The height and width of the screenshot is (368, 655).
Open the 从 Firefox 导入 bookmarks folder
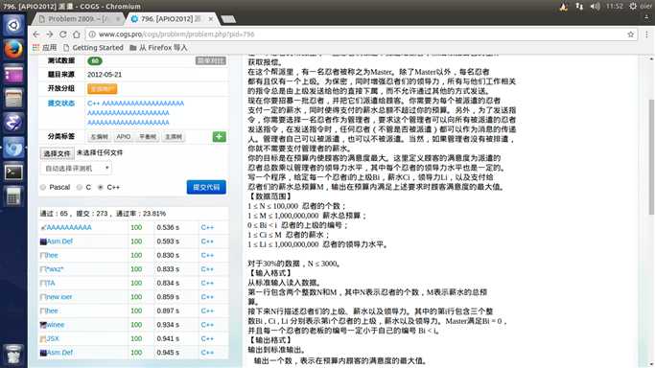tap(159, 48)
